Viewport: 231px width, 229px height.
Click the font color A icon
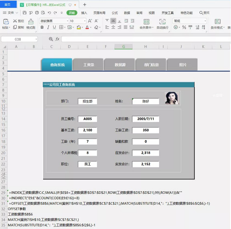coord(87,27)
